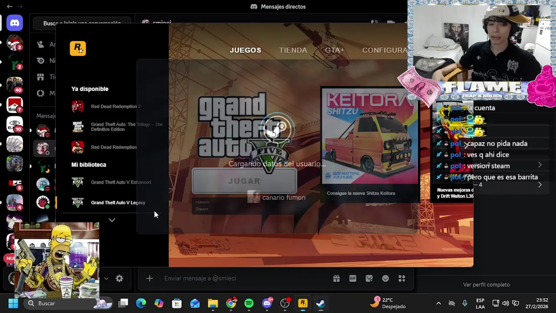Open the Keitora Shitzu promo thumbnail
Image resolution: width=556 pixels, height=313 pixels.
[x=370, y=136]
